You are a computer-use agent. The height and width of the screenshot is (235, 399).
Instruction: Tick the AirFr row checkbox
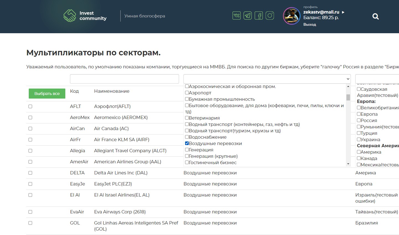click(30, 140)
